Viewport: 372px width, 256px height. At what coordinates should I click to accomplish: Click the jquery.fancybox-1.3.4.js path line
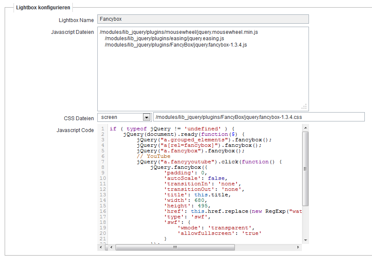coord(175,45)
